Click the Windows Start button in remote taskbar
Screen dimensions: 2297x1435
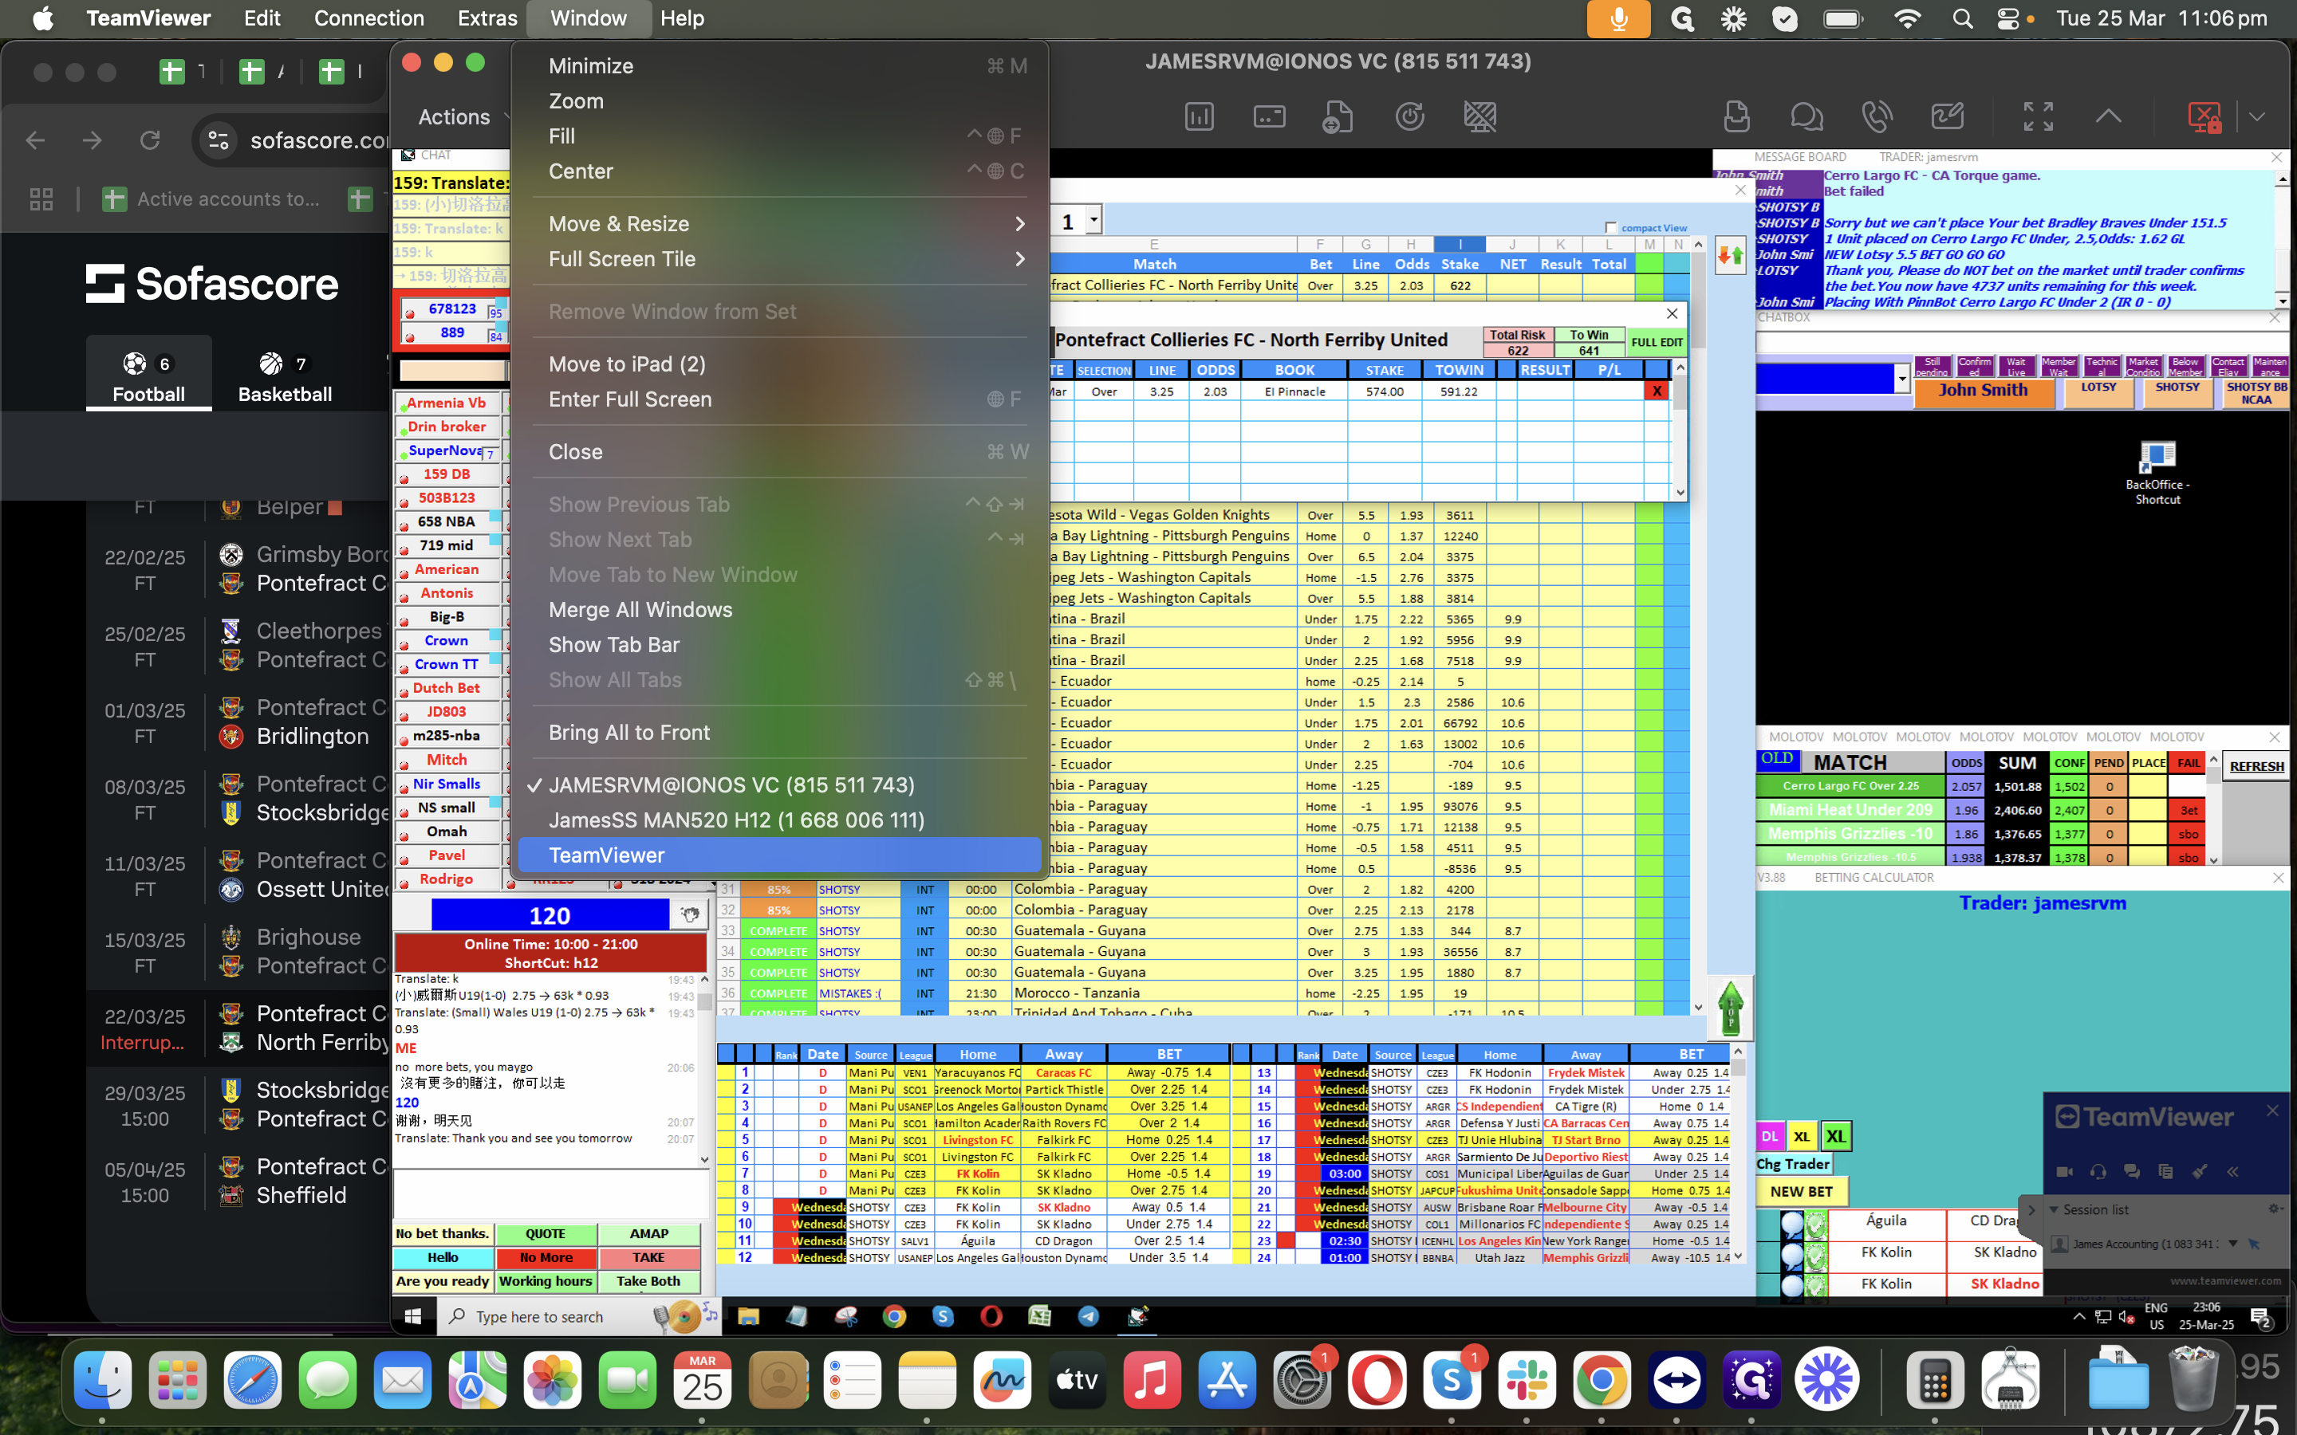(x=413, y=1316)
